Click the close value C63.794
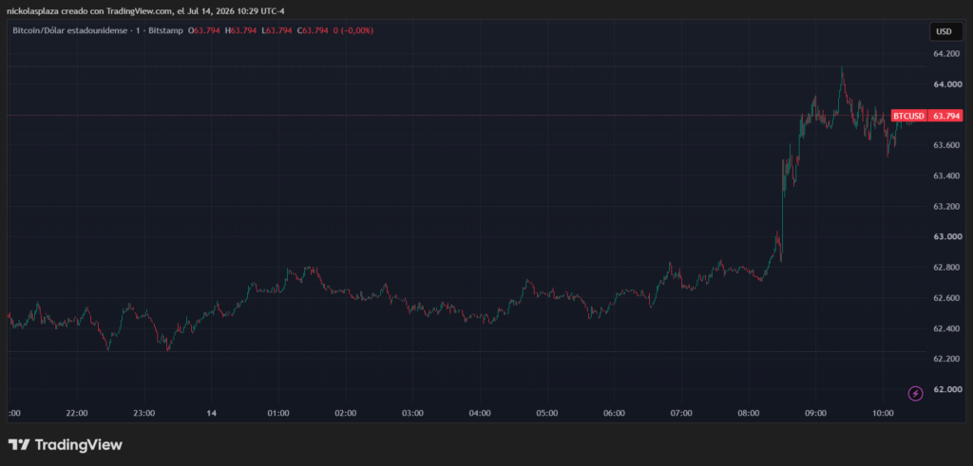This screenshot has height=466, width=973. tap(312, 30)
